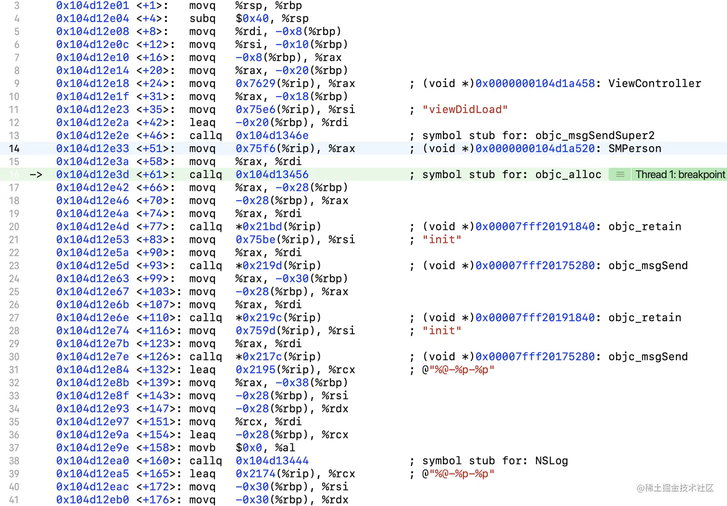727x506 pixels.
Task: Click the red init string on line 21
Action: coord(441,239)
